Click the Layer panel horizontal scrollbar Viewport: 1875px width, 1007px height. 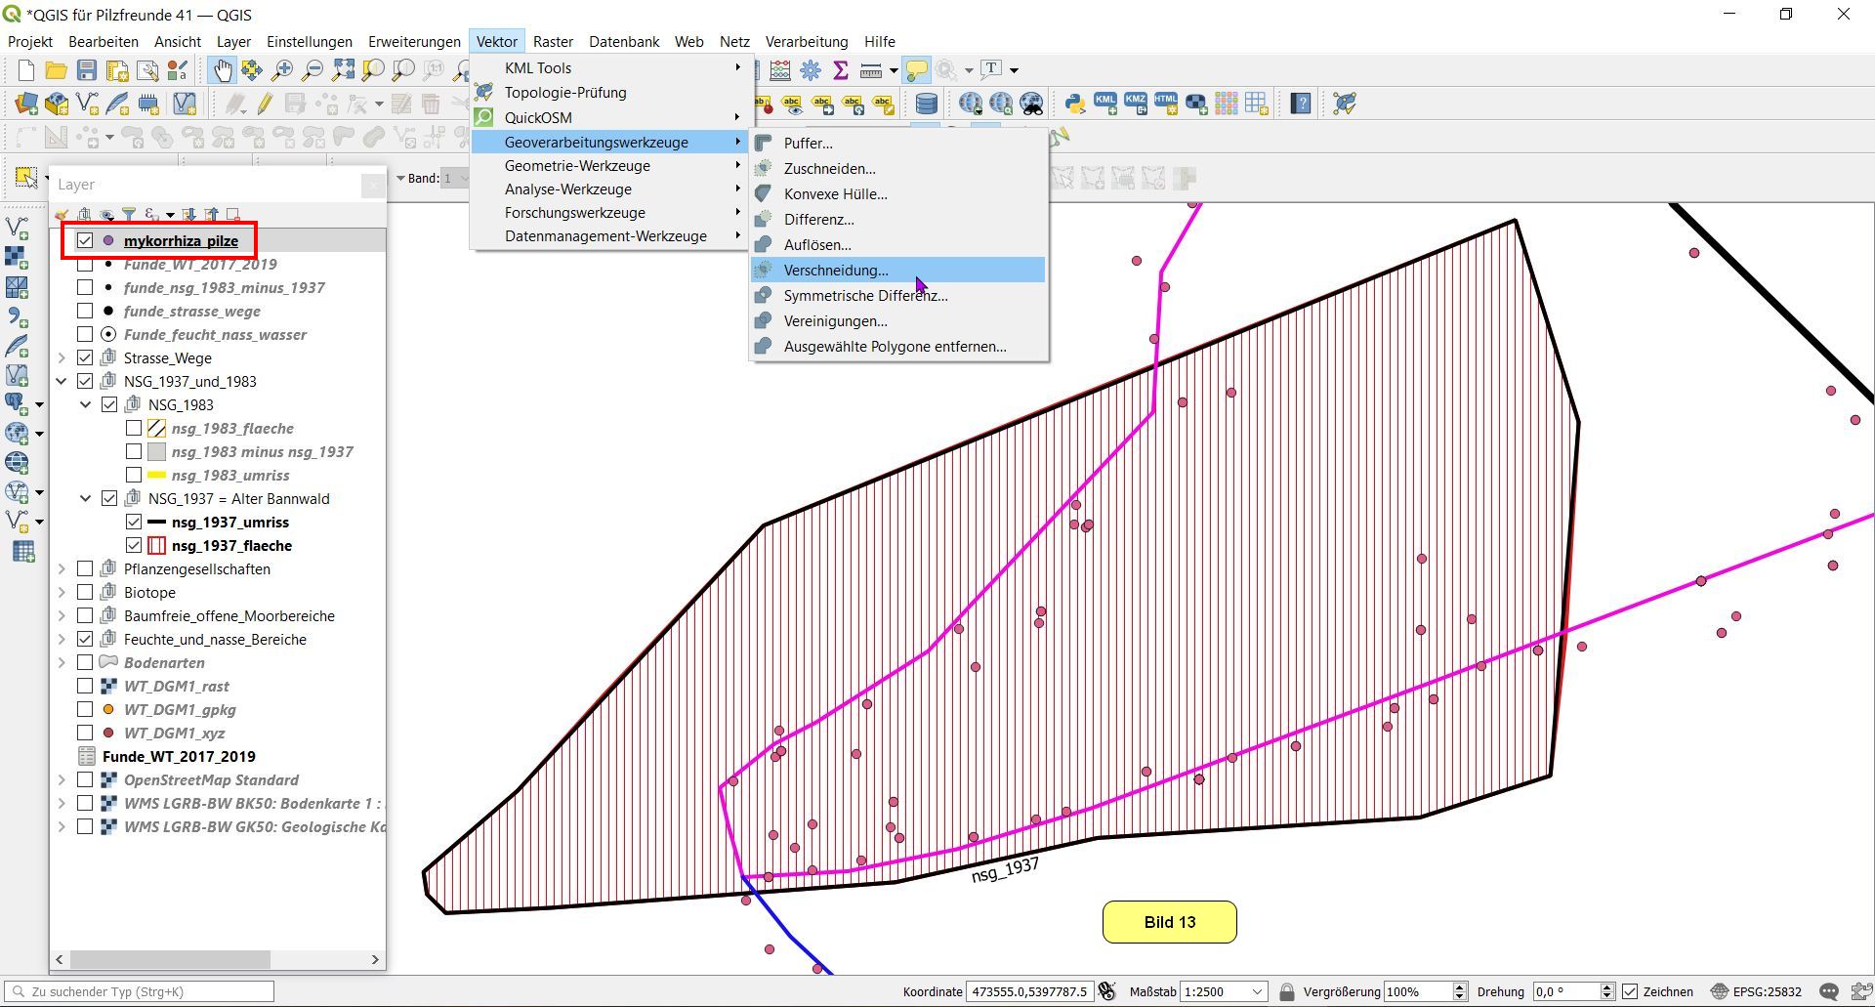[x=170, y=959]
